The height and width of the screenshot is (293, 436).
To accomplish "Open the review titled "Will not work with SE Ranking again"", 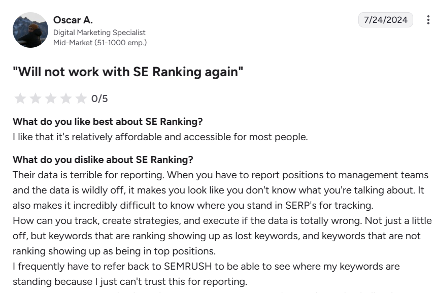I will [129, 72].
